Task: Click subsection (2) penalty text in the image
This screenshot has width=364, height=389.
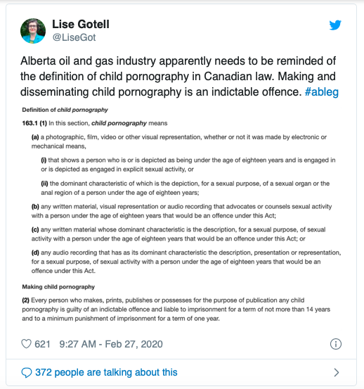Action: point(176,310)
